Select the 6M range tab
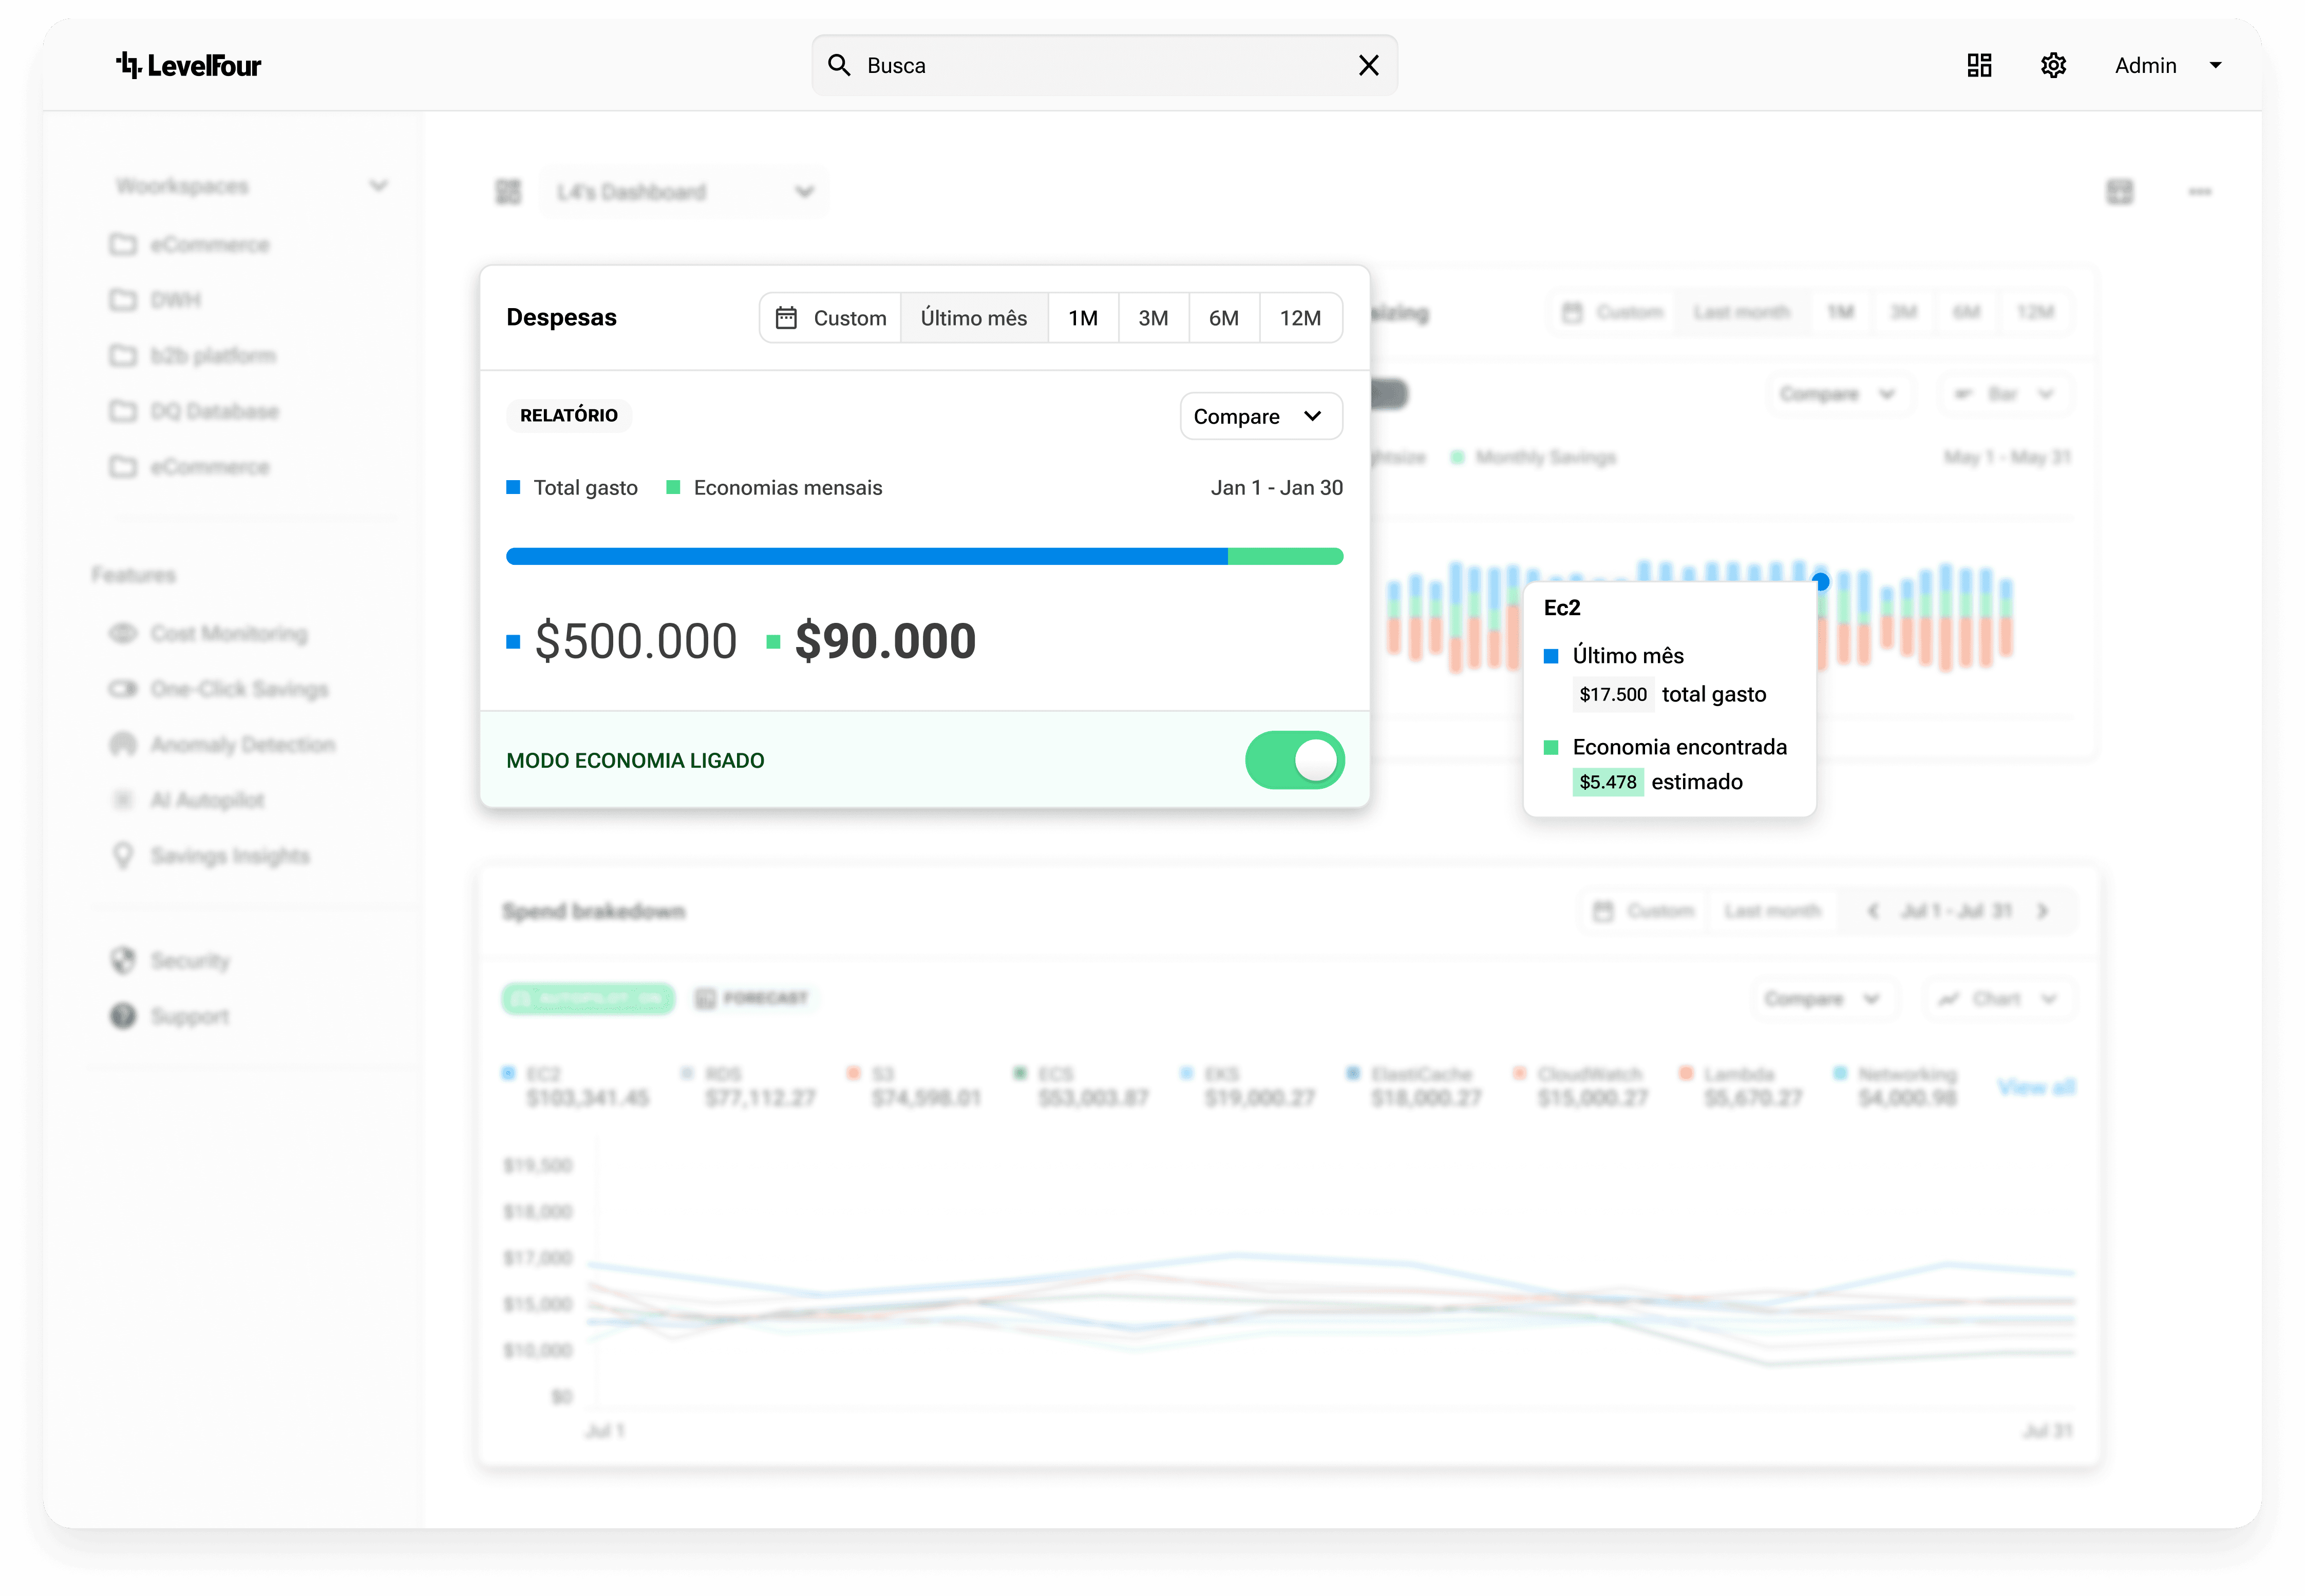Screen dimensions: 2305x1596 [x=1224, y=318]
